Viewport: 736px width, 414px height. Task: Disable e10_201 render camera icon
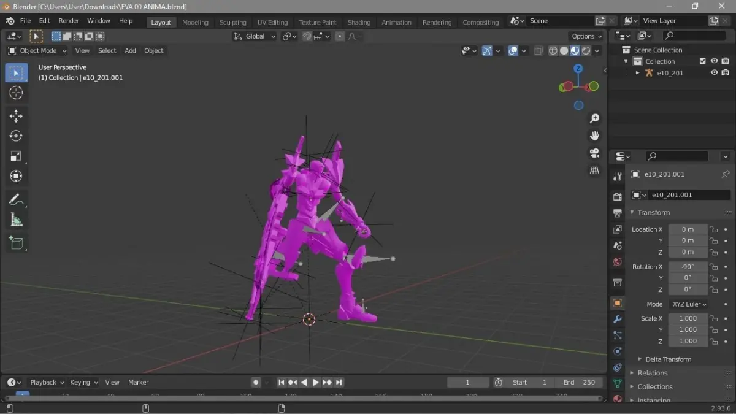726,72
